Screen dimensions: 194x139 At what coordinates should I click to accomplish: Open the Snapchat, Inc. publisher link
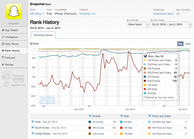[88, 14]
